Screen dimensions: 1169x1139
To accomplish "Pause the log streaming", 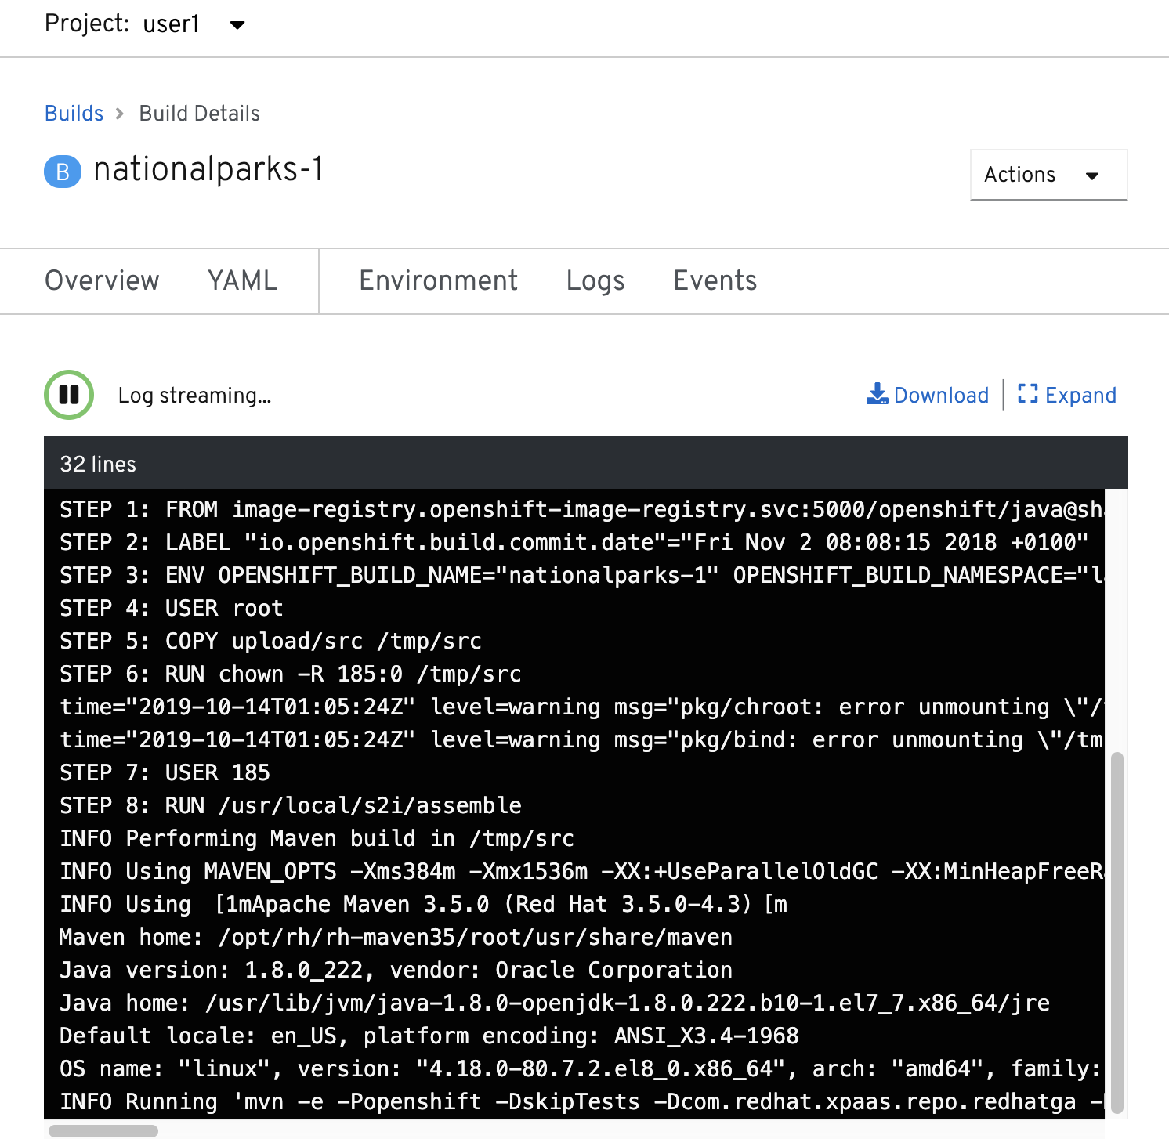I will coord(69,395).
